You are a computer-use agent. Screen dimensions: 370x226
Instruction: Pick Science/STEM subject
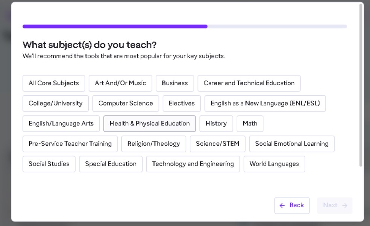217,144
